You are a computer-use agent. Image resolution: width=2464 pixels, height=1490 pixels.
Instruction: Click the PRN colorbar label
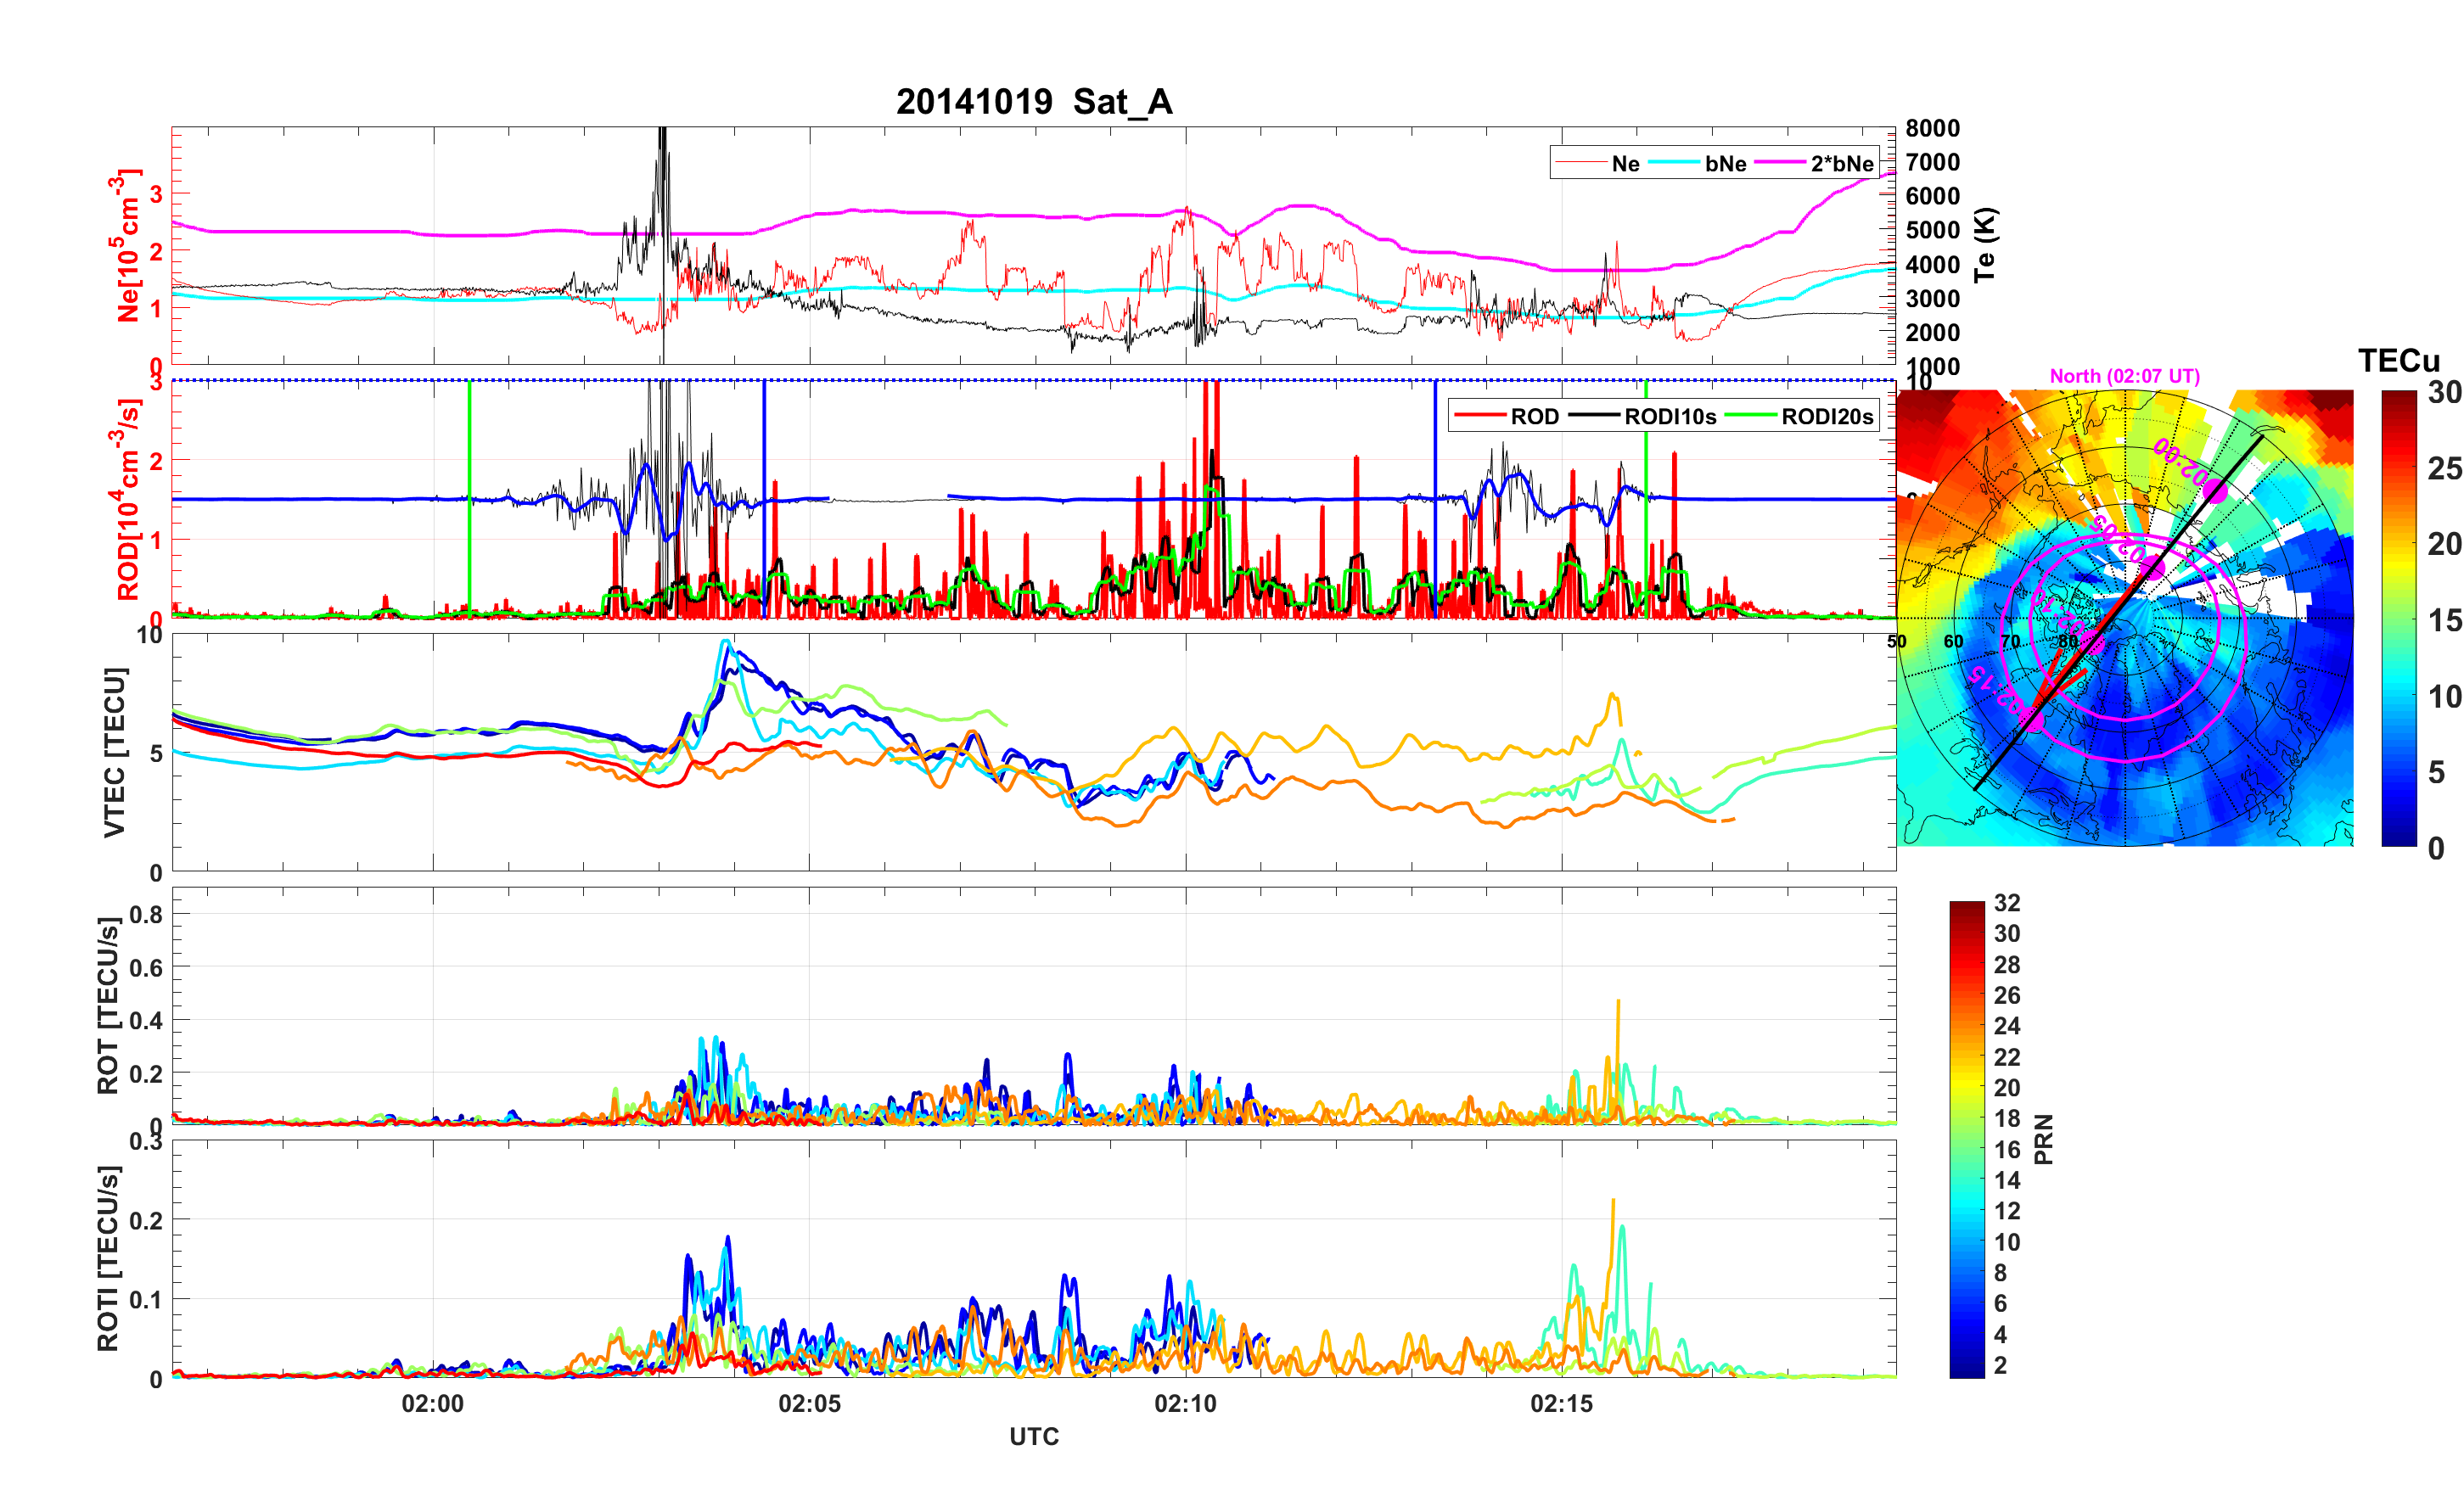pyautogui.click(x=2044, y=1139)
